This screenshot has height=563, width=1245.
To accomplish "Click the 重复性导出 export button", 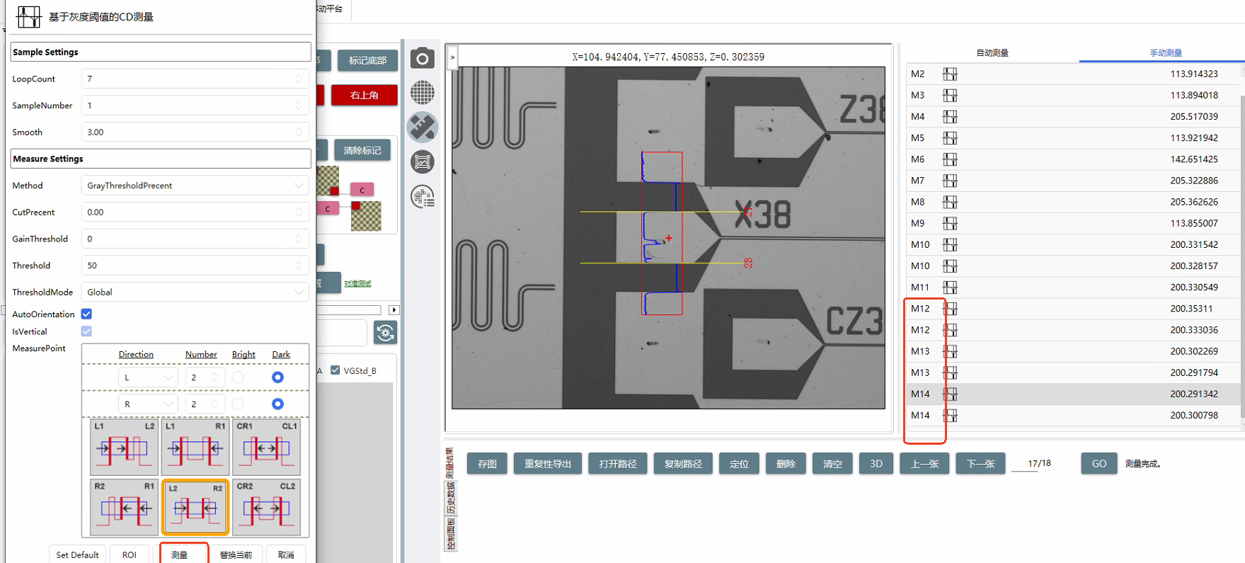I will [x=548, y=464].
